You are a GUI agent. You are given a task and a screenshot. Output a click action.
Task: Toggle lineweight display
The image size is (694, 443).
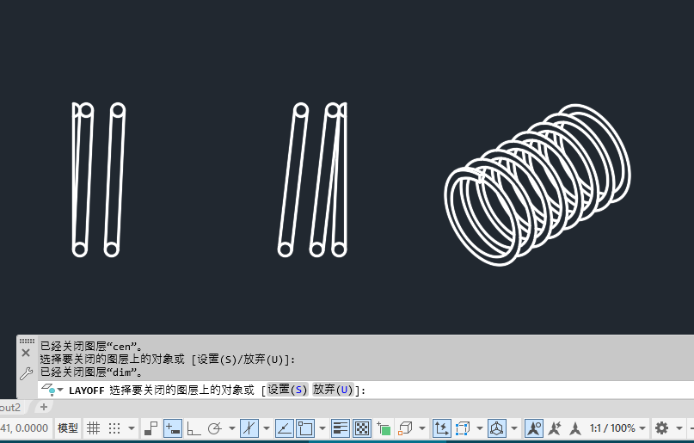(x=340, y=428)
